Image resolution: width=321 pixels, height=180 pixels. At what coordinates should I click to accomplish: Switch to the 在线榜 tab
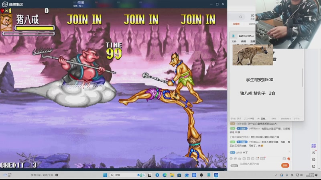pyautogui.click(x=236, y=24)
